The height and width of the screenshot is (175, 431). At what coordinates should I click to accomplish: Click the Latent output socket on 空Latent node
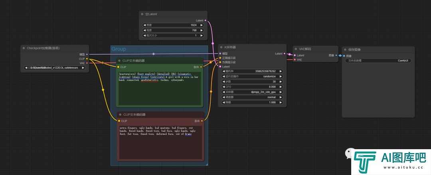[x=206, y=20]
